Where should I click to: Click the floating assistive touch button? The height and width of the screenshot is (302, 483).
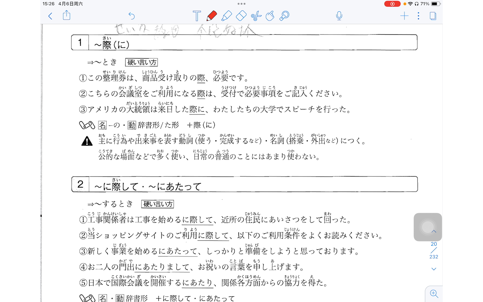pos(428,227)
